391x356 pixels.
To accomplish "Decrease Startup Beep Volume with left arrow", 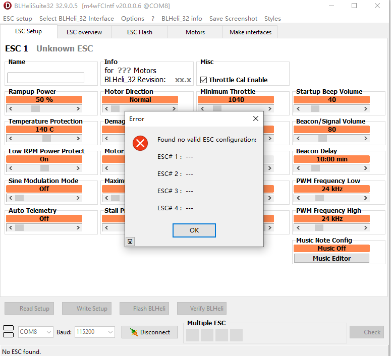I will [x=298, y=109].
